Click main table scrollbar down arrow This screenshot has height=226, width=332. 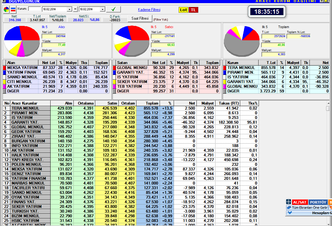point(328,224)
